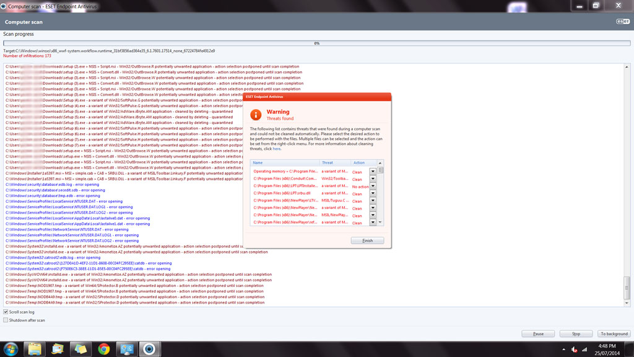Open action dropdown for the MSIL/Tuguu.C row
Image resolution: width=634 pixels, height=357 pixels.
373,201
